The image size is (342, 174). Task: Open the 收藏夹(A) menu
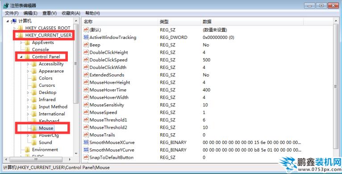click(x=71, y=13)
